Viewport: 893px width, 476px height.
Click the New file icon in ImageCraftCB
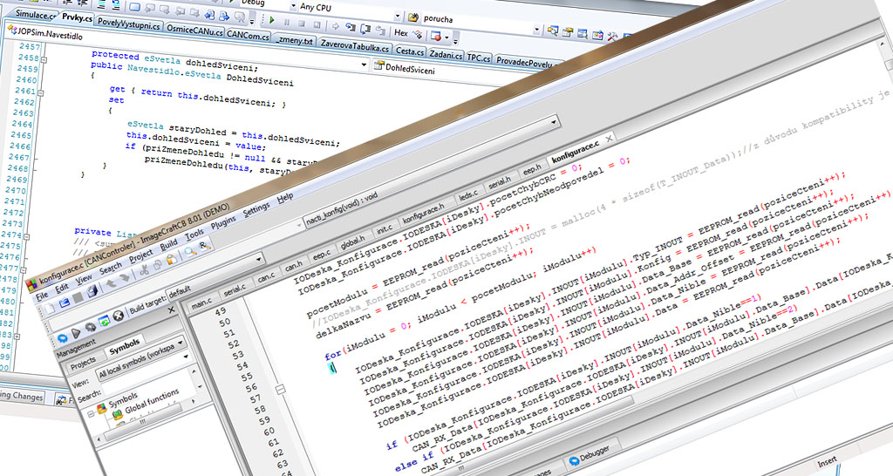click(x=51, y=308)
